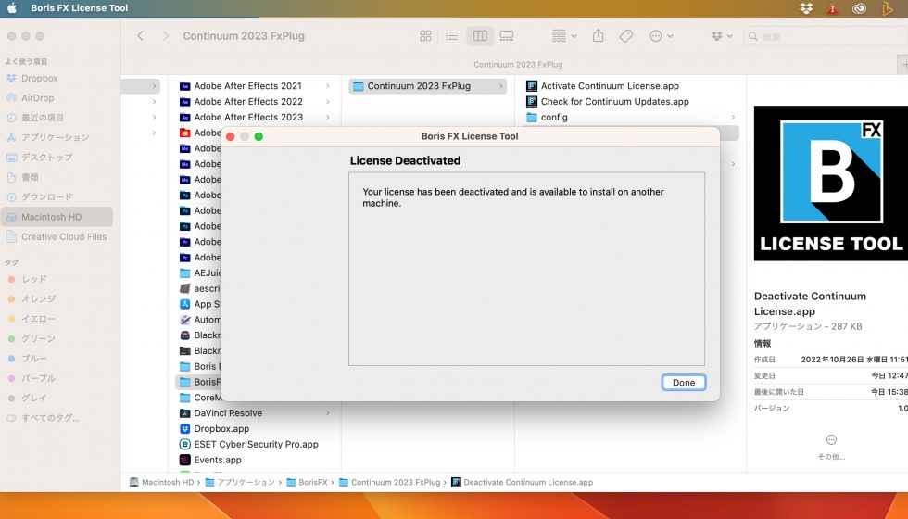Select アプリケーション in sidebar
908x519 pixels.
[57, 137]
